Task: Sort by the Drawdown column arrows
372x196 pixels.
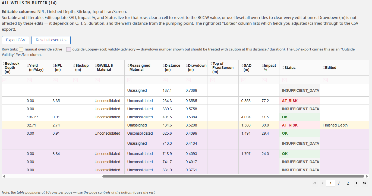Action: click(x=187, y=65)
